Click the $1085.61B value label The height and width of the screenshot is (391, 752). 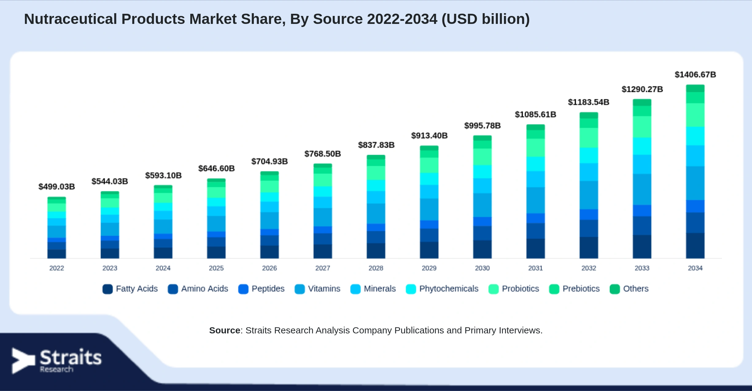pos(536,115)
